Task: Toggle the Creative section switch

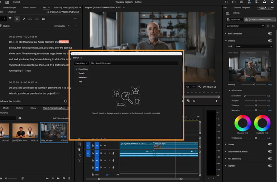Action: pyautogui.click(x=270, y=40)
